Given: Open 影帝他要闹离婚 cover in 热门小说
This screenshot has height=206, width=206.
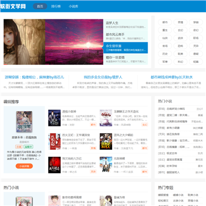Looking at the screenshot, I should (x=54, y=201).
